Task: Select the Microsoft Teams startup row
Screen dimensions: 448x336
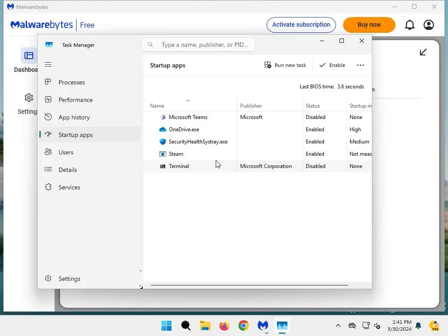Action: pyautogui.click(x=257, y=117)
